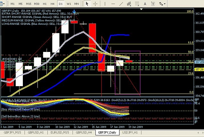Toggle the D1 daily timeframe button

(61, 4)
